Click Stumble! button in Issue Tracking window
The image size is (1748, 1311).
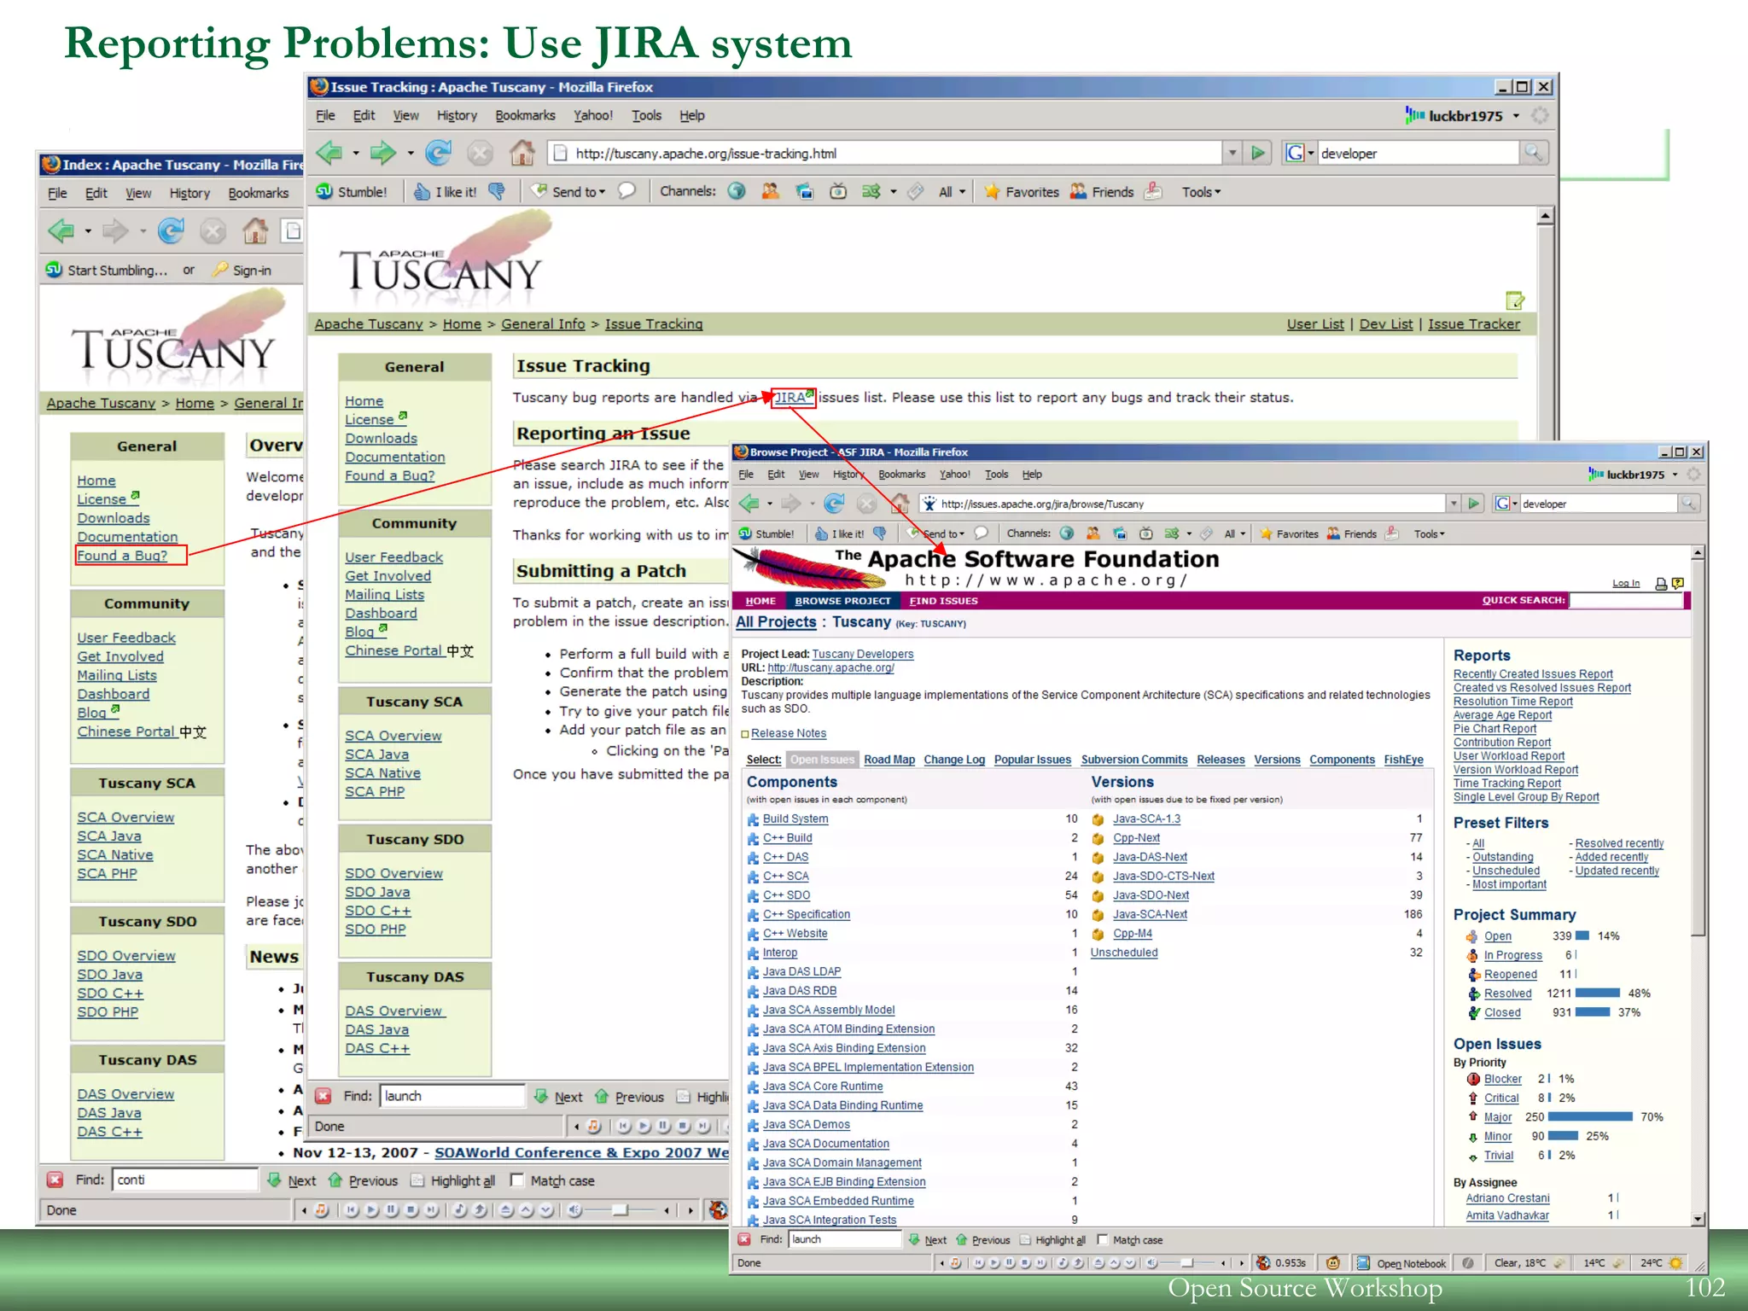tap(352, 191)
